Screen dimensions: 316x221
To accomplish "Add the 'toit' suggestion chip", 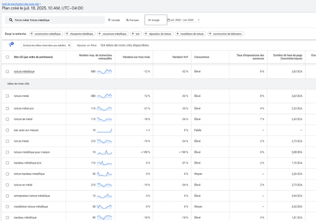I will (x=136, y=34).
